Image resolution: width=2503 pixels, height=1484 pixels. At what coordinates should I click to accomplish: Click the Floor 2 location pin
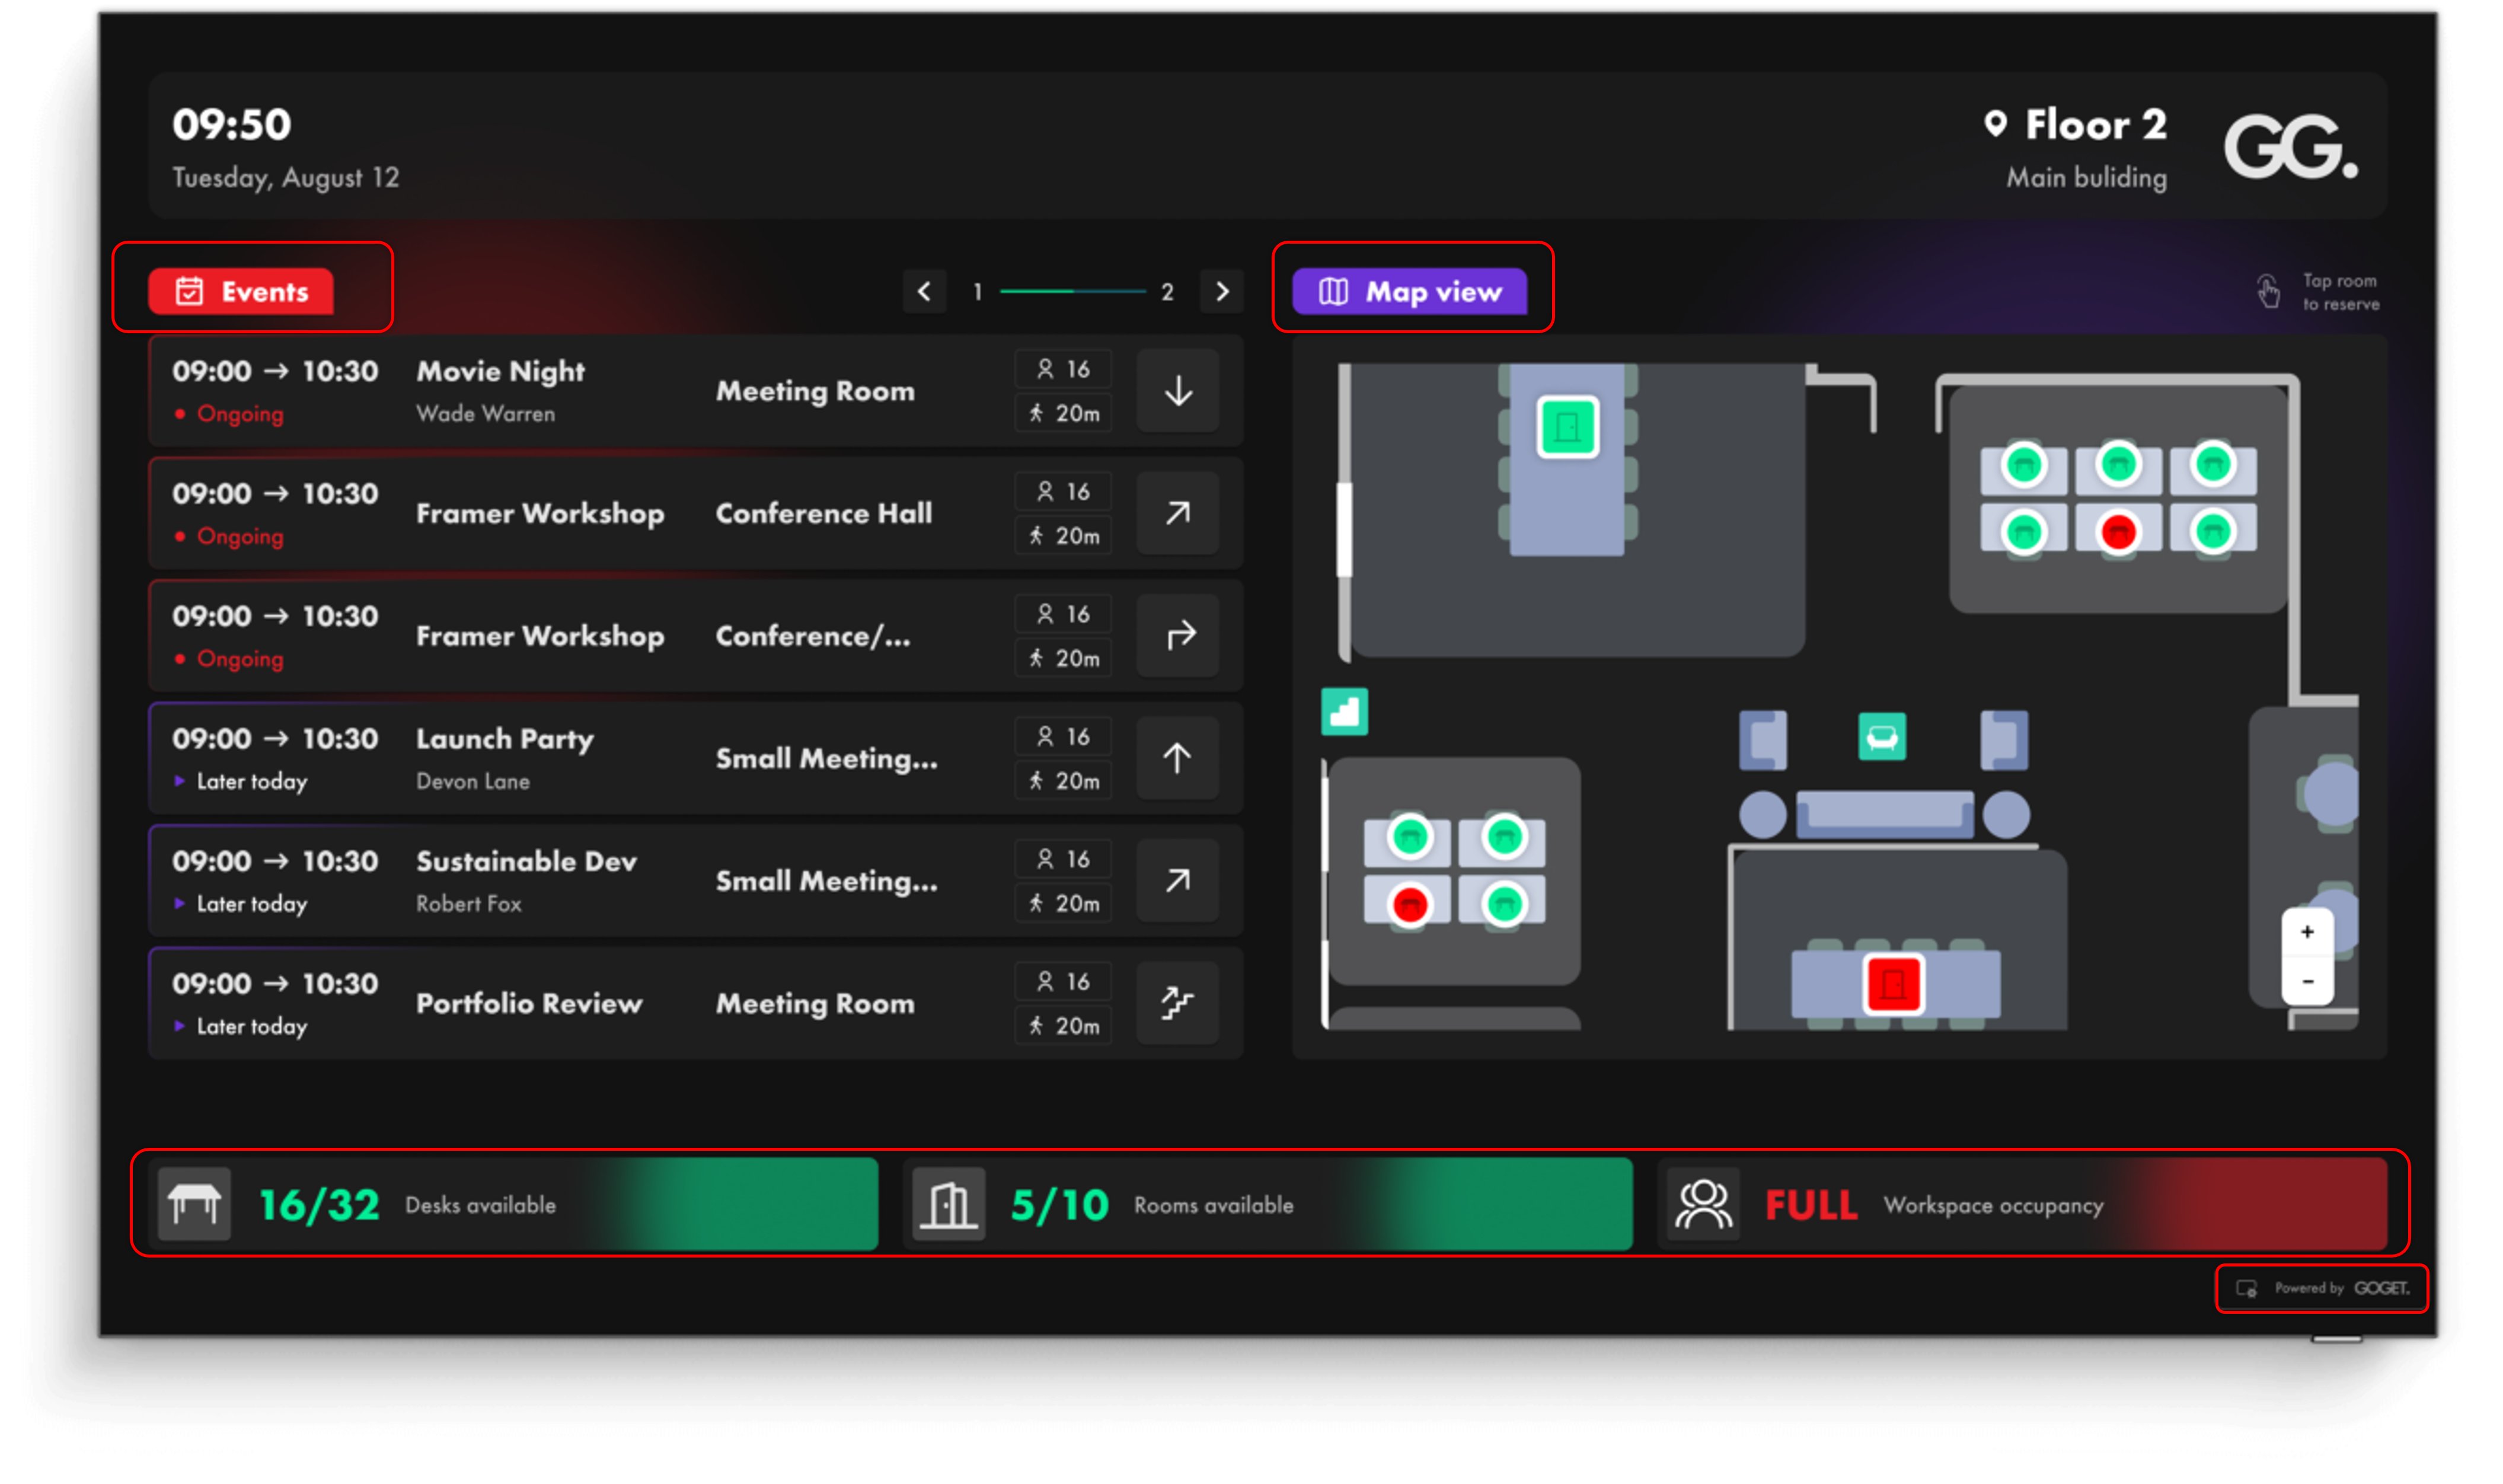(1996, 124)
